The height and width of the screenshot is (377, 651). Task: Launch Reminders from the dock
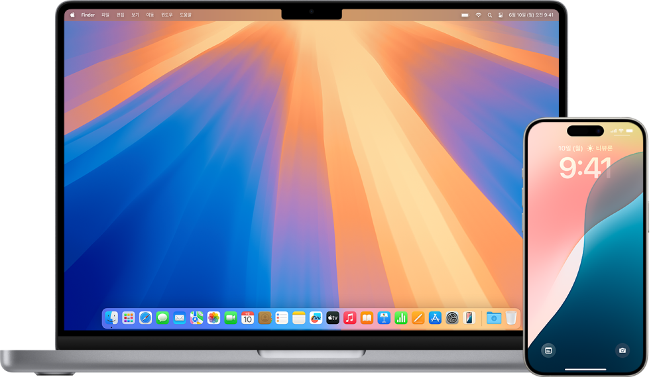(282, 318)
